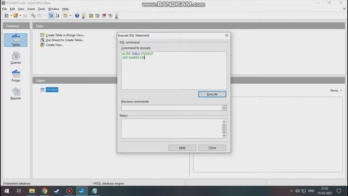Click the Status box scroll up arrow
The width and height of the screenshot is (348, 196).
[224, 121]
